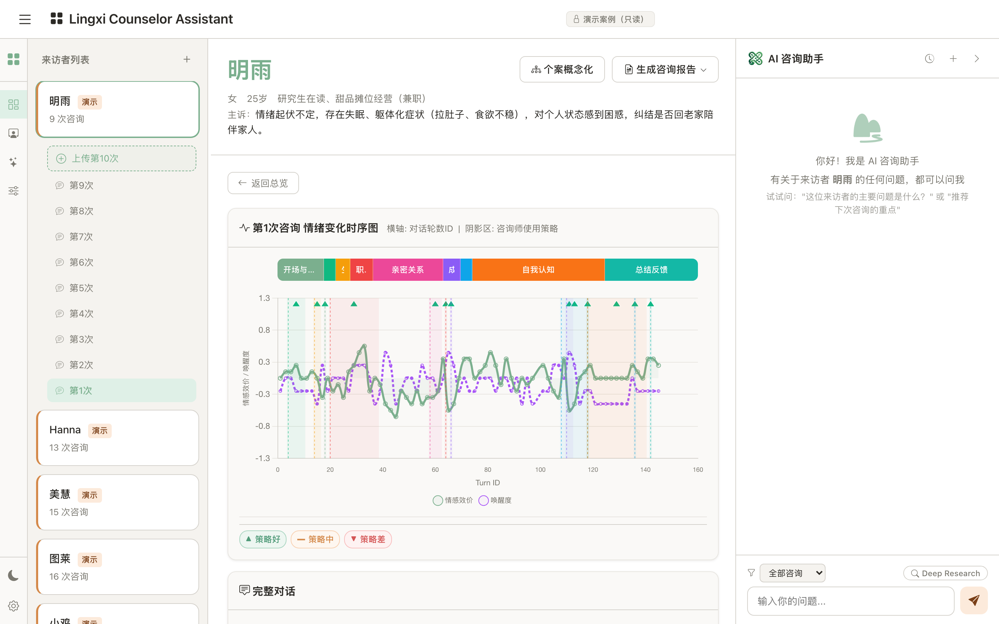
Task: Collapse the AI assistant panel arrow
Action: click(x=977, y=59)
